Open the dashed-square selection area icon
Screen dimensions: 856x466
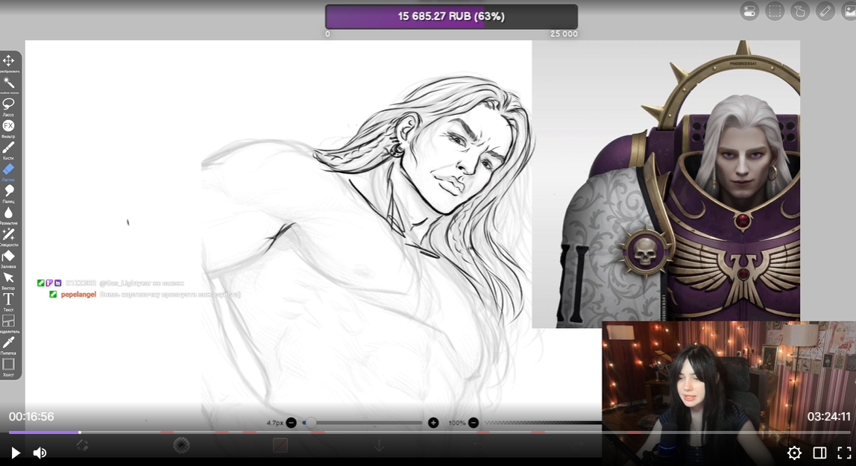point(775,11)
